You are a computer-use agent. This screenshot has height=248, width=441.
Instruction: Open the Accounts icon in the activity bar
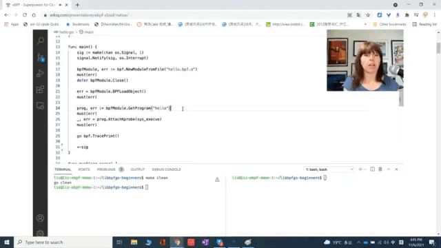tap(40, 218)
